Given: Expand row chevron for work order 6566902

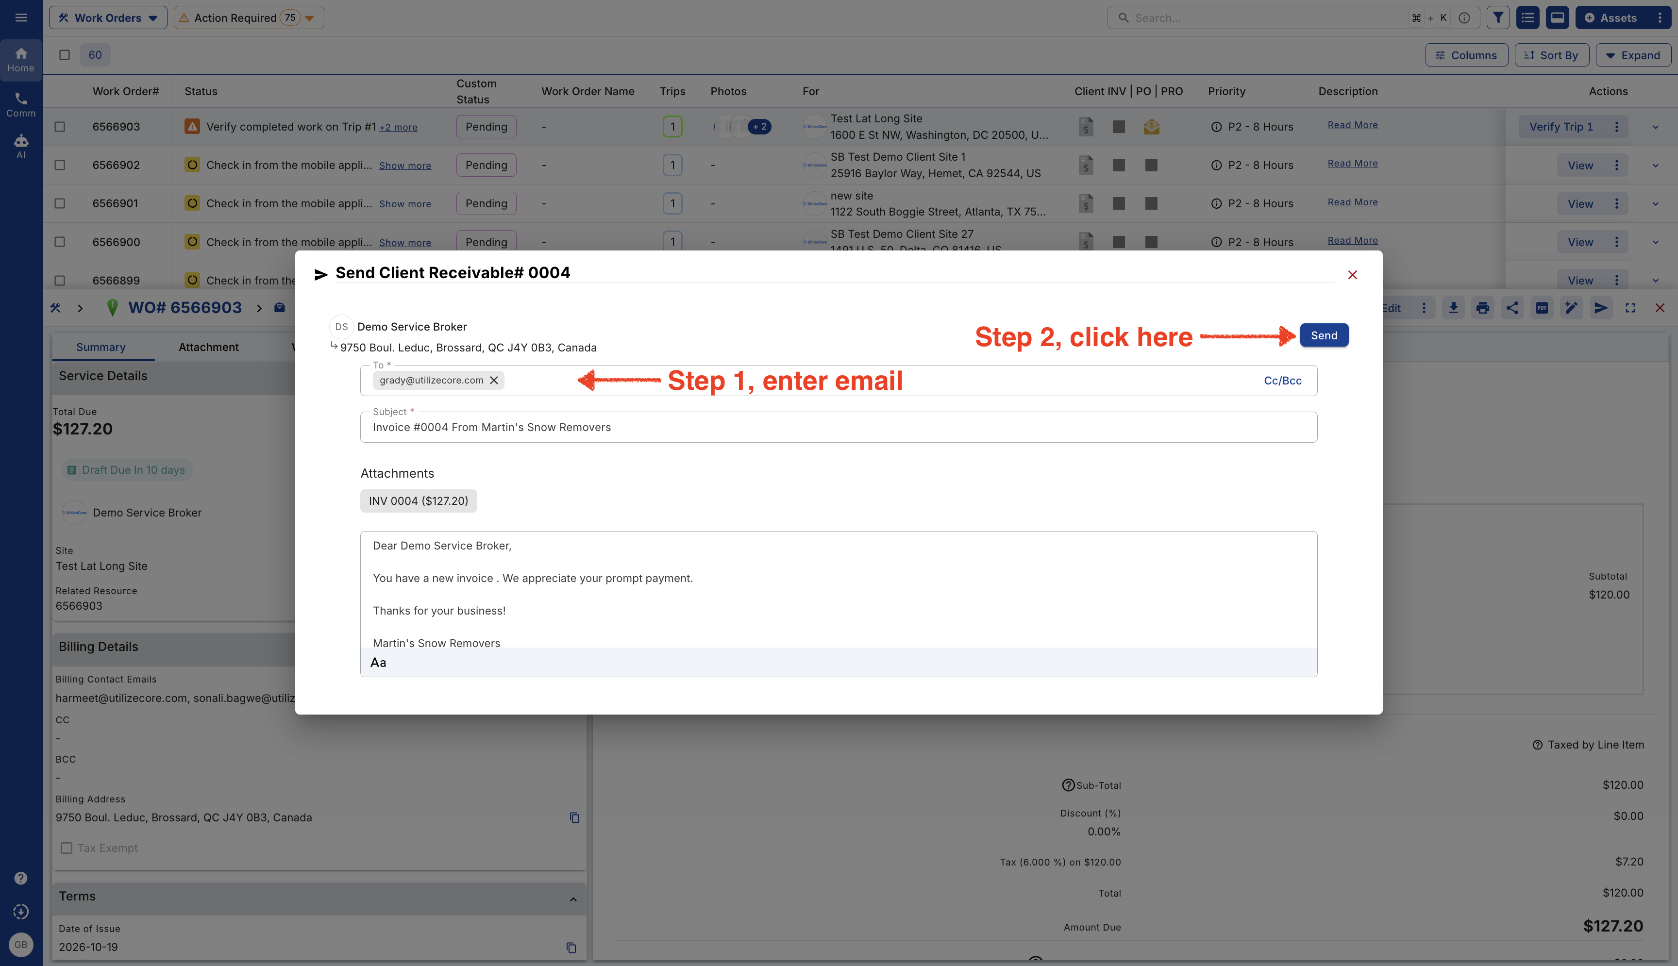Looking at the screenshot, I should point(1656,166).
